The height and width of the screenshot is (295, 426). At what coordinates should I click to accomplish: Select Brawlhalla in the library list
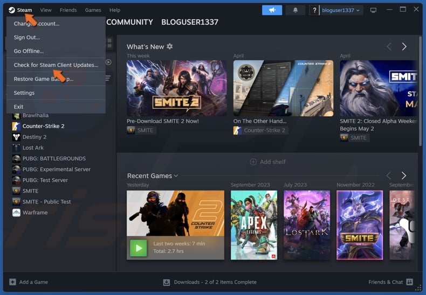[35, 116]
